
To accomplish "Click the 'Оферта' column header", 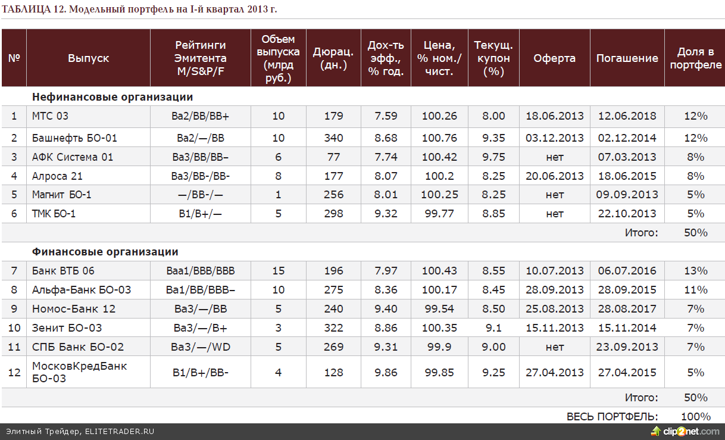I will 554,58.
